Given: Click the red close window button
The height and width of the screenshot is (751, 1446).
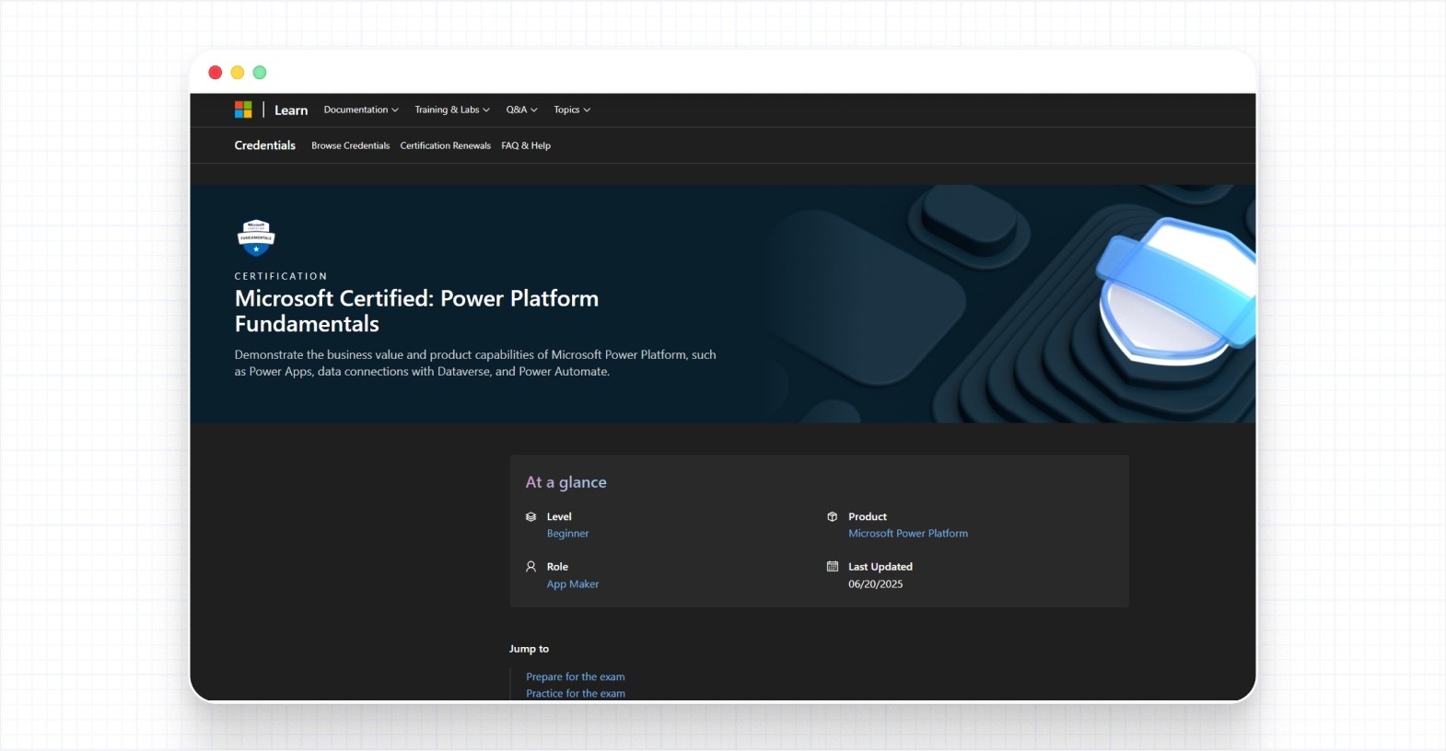Looking at the screenshot, I should tap(216, 73).
